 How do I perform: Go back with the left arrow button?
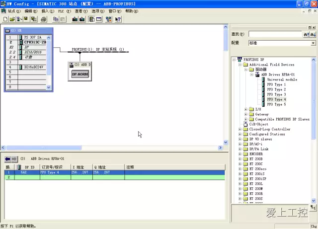(x=8, y=159)
